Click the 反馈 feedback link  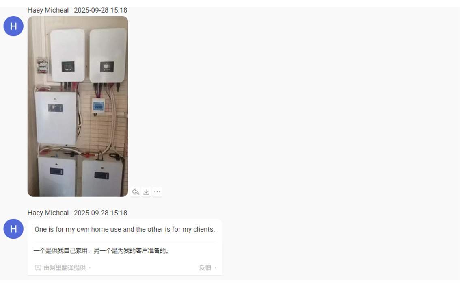coord(205,267)
